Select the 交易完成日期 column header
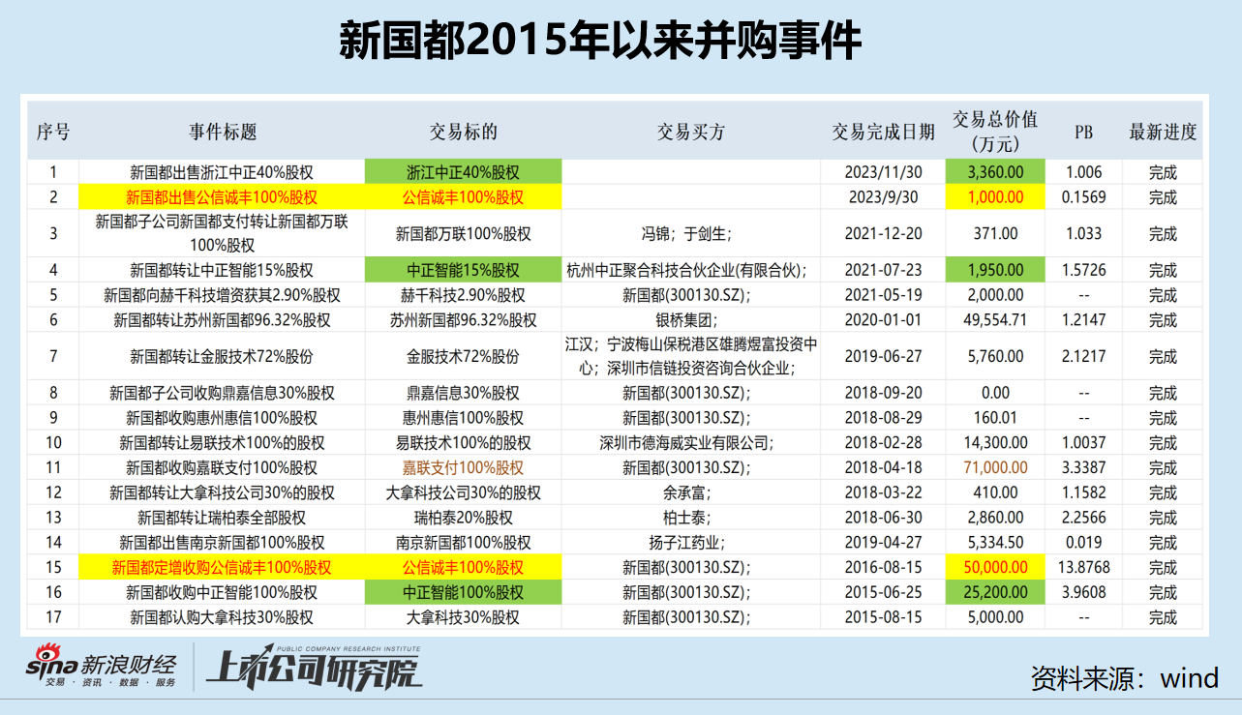This screenshot has width=1242, height=715. [883, 132]
